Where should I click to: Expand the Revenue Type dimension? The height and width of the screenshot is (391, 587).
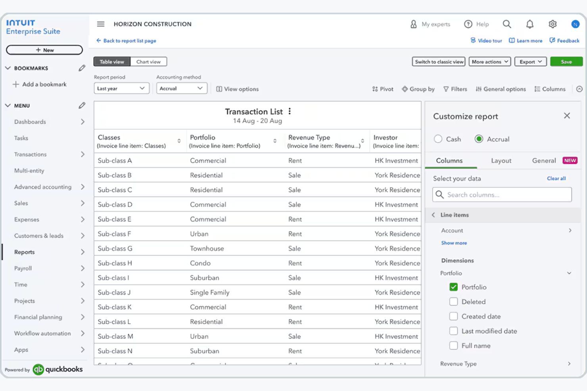pyautogui.click(x=570, y=364)
